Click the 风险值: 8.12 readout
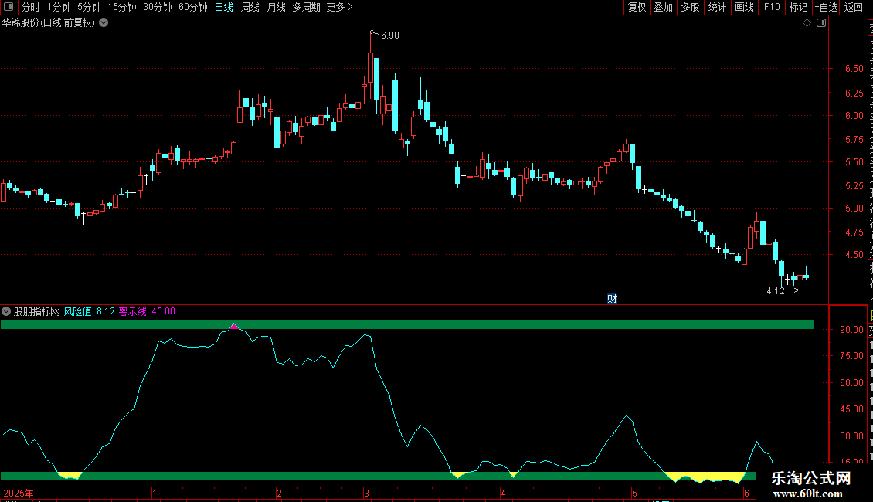Image resolution: width=873 pixels, height=502 pixels. (89, 311)
